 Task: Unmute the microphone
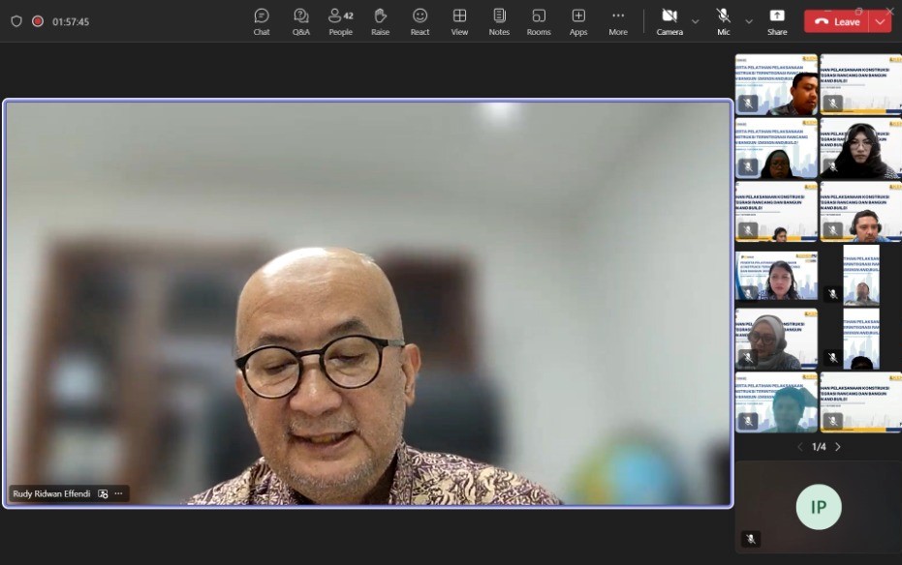tap(723, 21)
